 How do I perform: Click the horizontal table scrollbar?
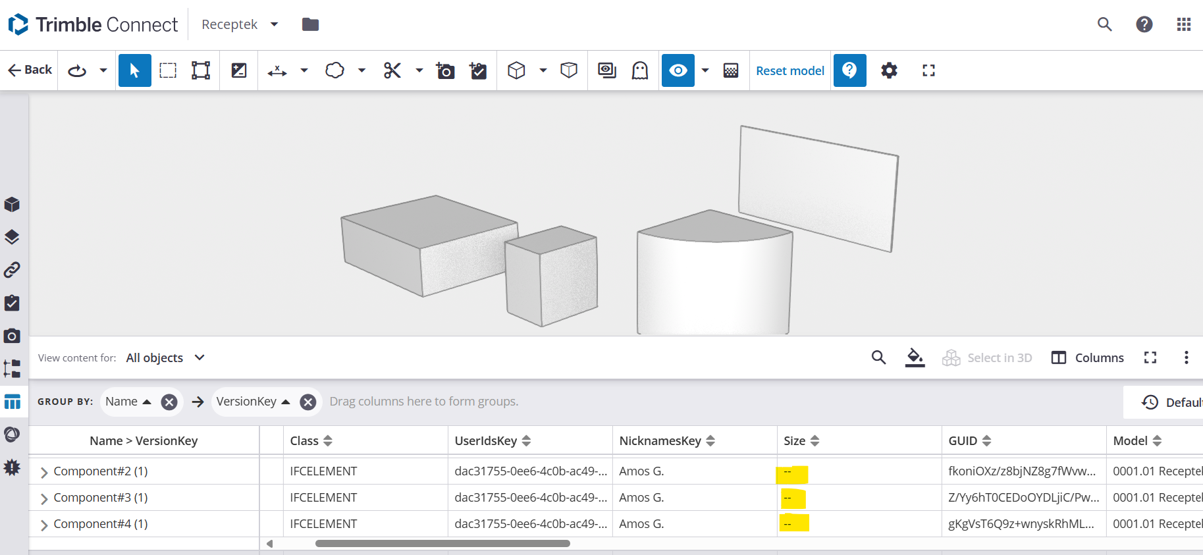tap(442, 544)
